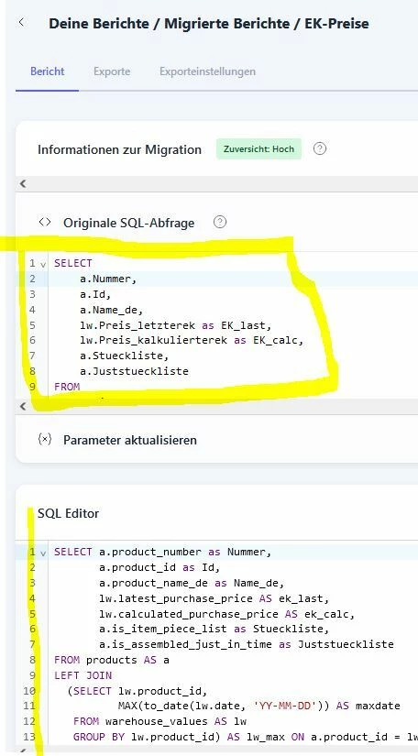Open the Exporteinstellungen tab
The height and width of the screenshot is (756, 418).
tap(207, 71)
